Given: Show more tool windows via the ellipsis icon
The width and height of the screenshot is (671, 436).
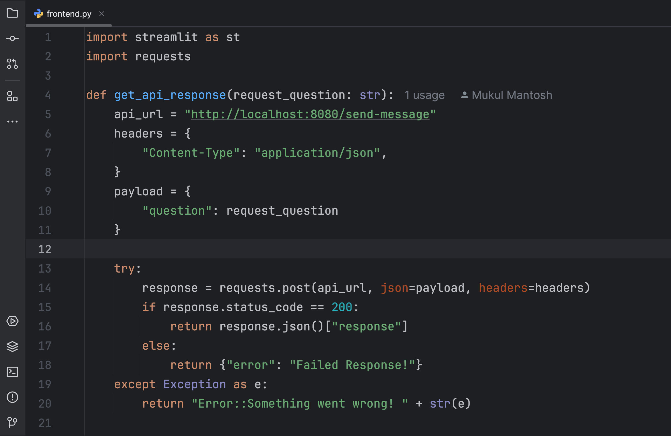Looking at the screenshot, I should (12, 121).
